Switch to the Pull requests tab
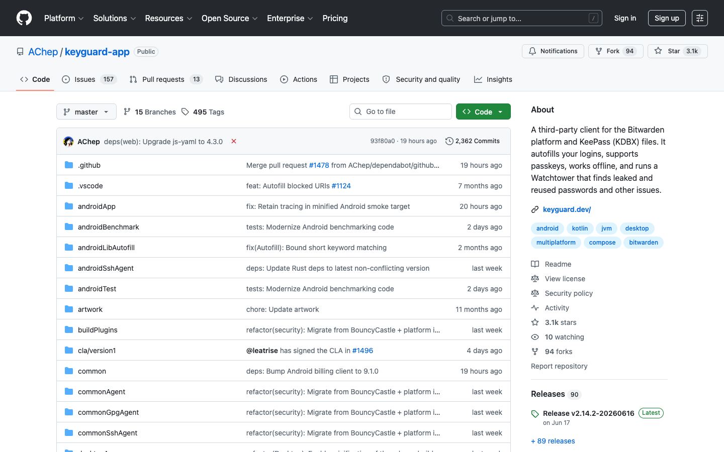Viewport: 724px width, 452px height. (166, 79)
